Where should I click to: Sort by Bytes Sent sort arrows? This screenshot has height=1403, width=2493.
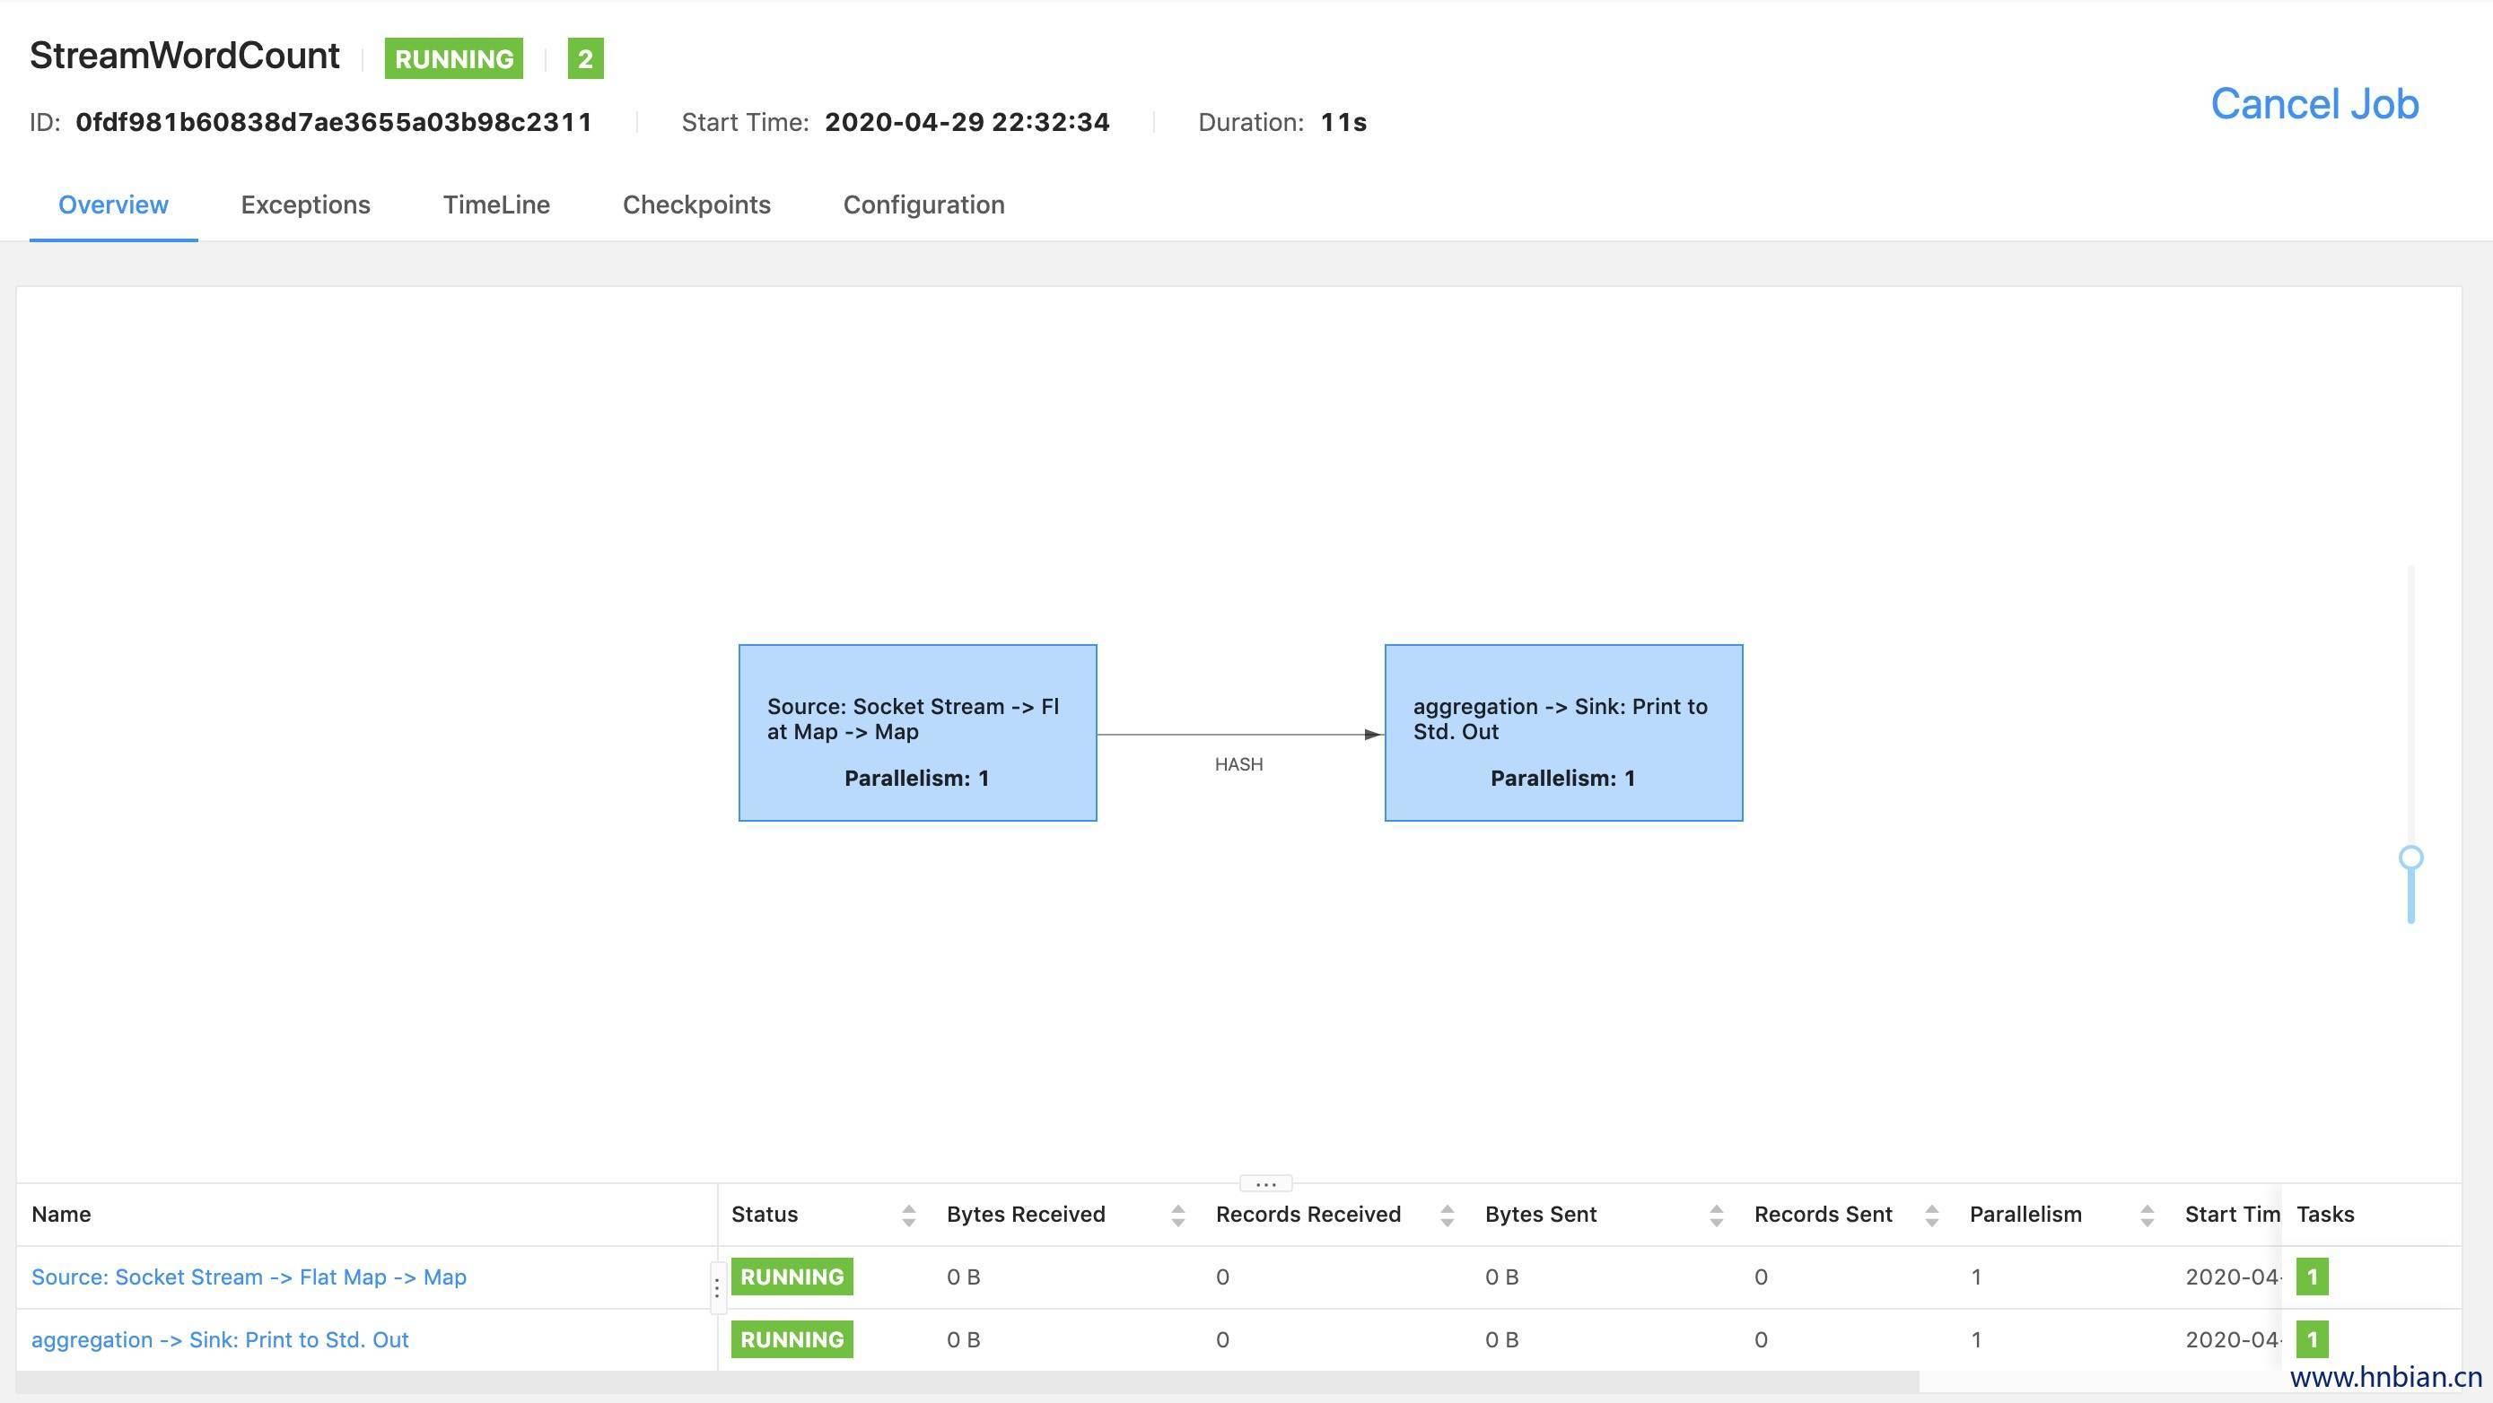(1715, 1216)
